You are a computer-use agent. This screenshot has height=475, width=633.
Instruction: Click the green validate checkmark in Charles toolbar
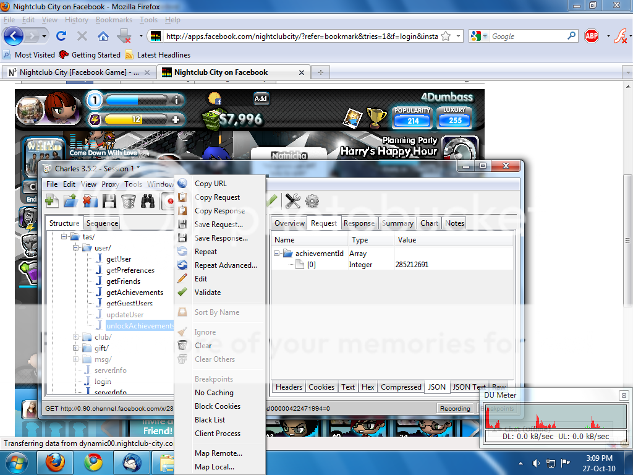point(272,200)
